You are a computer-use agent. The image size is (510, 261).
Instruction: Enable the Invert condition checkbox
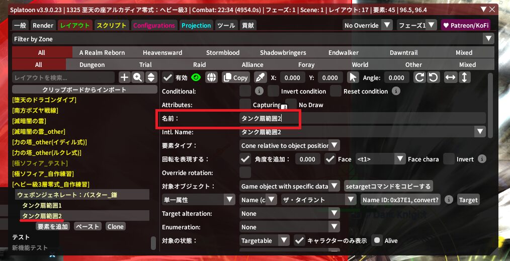273,91
